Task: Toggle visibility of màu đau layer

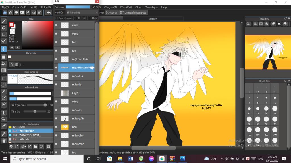Action: pyautogui.click(x=56, y=76)
